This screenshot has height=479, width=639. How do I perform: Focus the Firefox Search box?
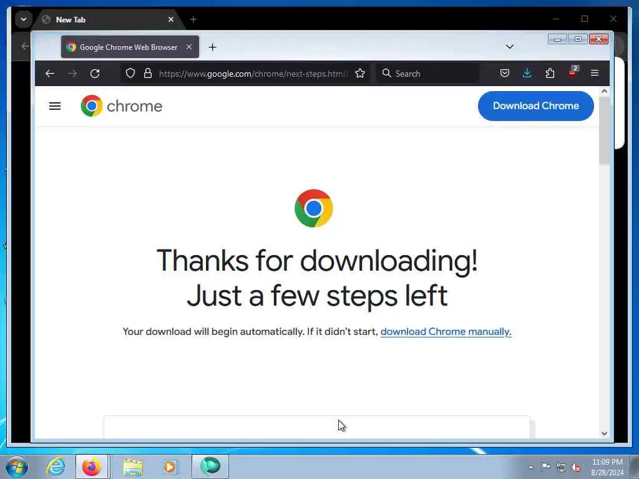click(x=427, y=74)
